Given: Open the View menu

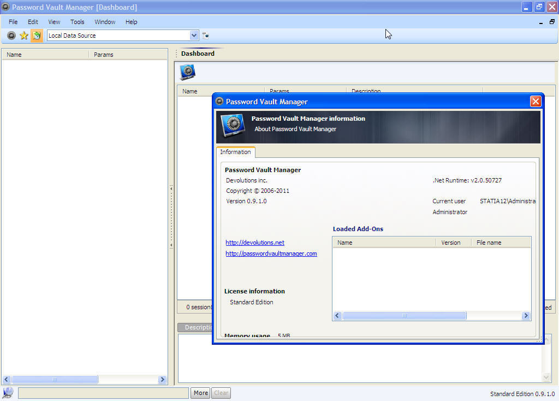Looking at the screenshot, I should [x=54, y=22].
